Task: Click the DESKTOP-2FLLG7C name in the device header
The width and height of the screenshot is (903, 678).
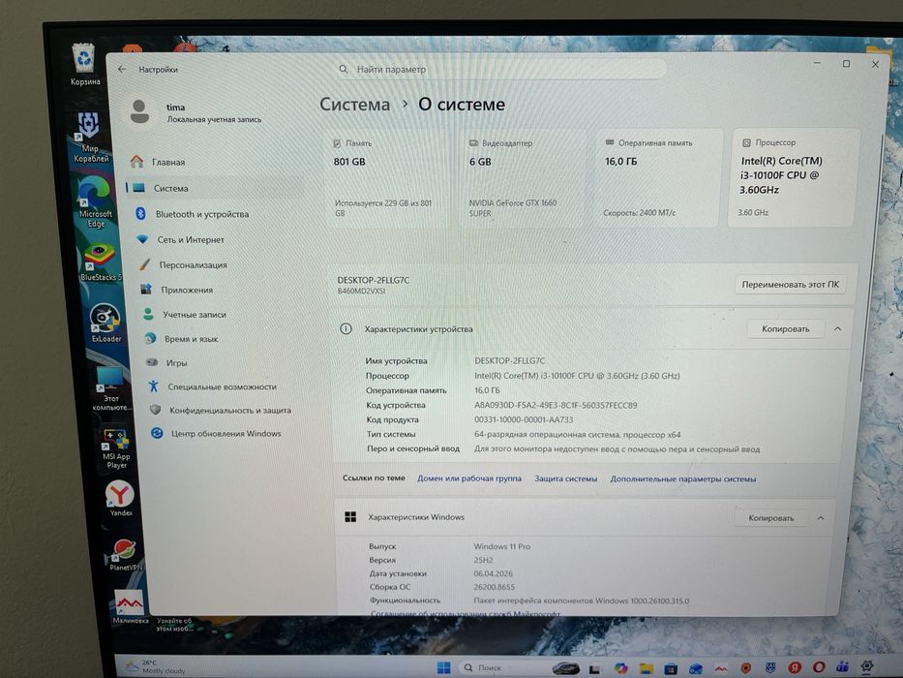Action: [374, 280]
